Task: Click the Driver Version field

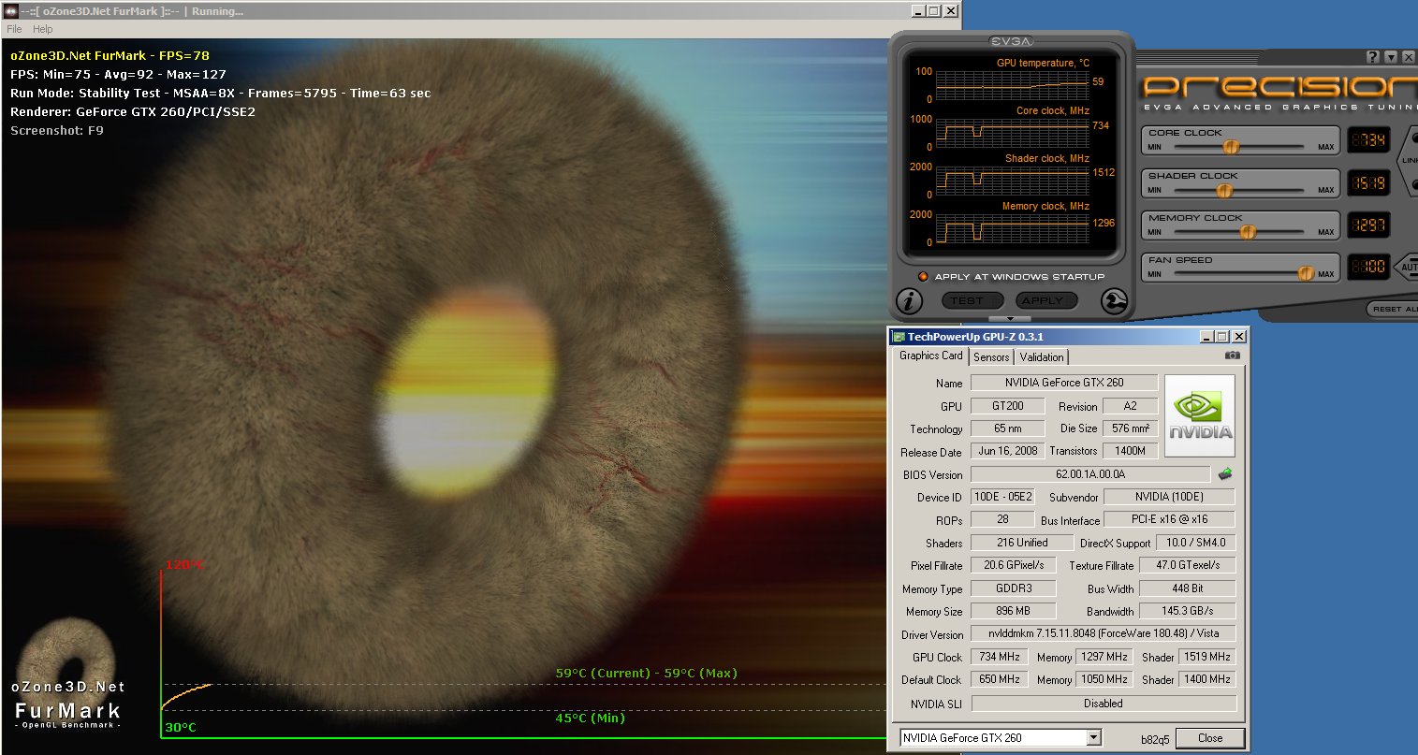Action: [x=1103, y=633]
